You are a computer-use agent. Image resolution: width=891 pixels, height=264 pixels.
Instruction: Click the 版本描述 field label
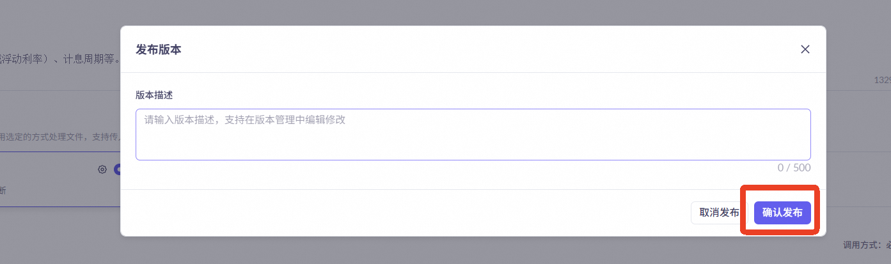(x=154, y=95)
